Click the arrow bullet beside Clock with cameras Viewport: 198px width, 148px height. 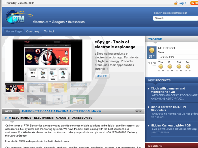click(x=149, y=89)
